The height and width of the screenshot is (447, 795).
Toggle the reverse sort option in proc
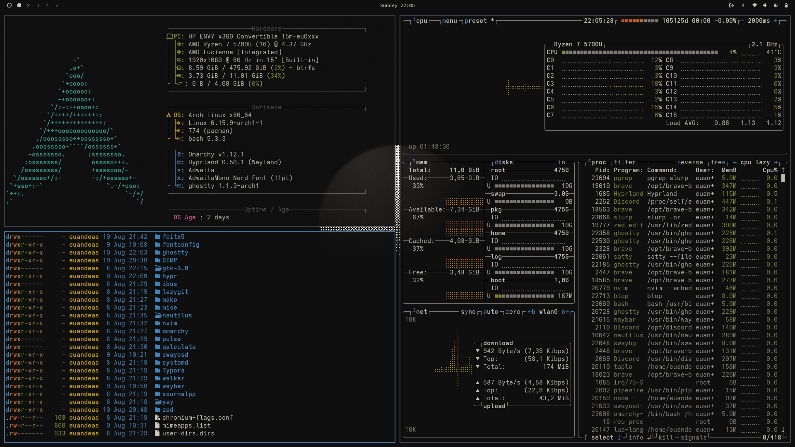691,162
